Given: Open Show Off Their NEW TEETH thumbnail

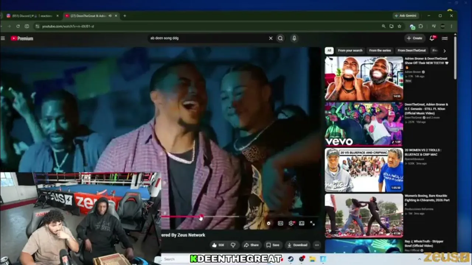Looking at the screenshot, I should point(364,78).
